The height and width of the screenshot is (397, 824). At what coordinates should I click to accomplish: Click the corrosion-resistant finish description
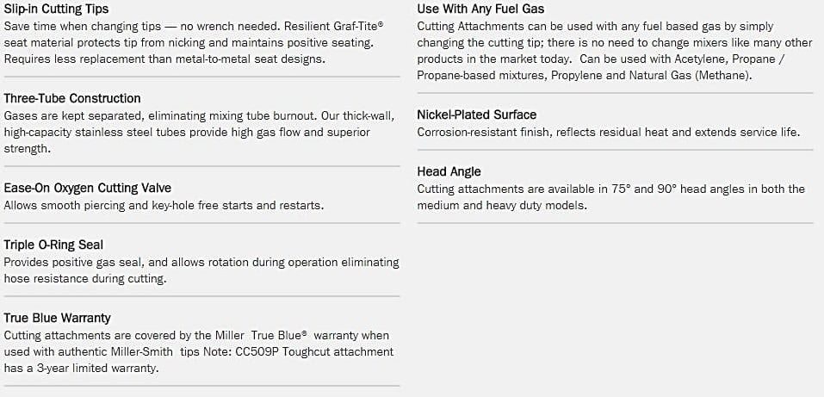(609, 132)
